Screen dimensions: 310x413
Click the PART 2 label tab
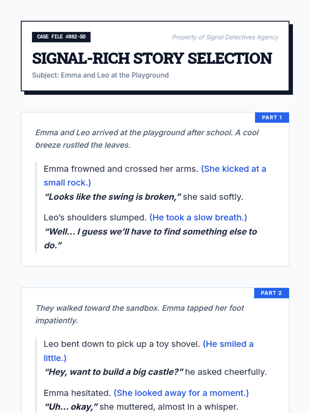tap(271, 293)
